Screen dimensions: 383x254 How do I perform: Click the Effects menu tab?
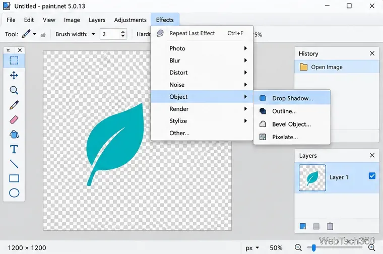point(165,20)
